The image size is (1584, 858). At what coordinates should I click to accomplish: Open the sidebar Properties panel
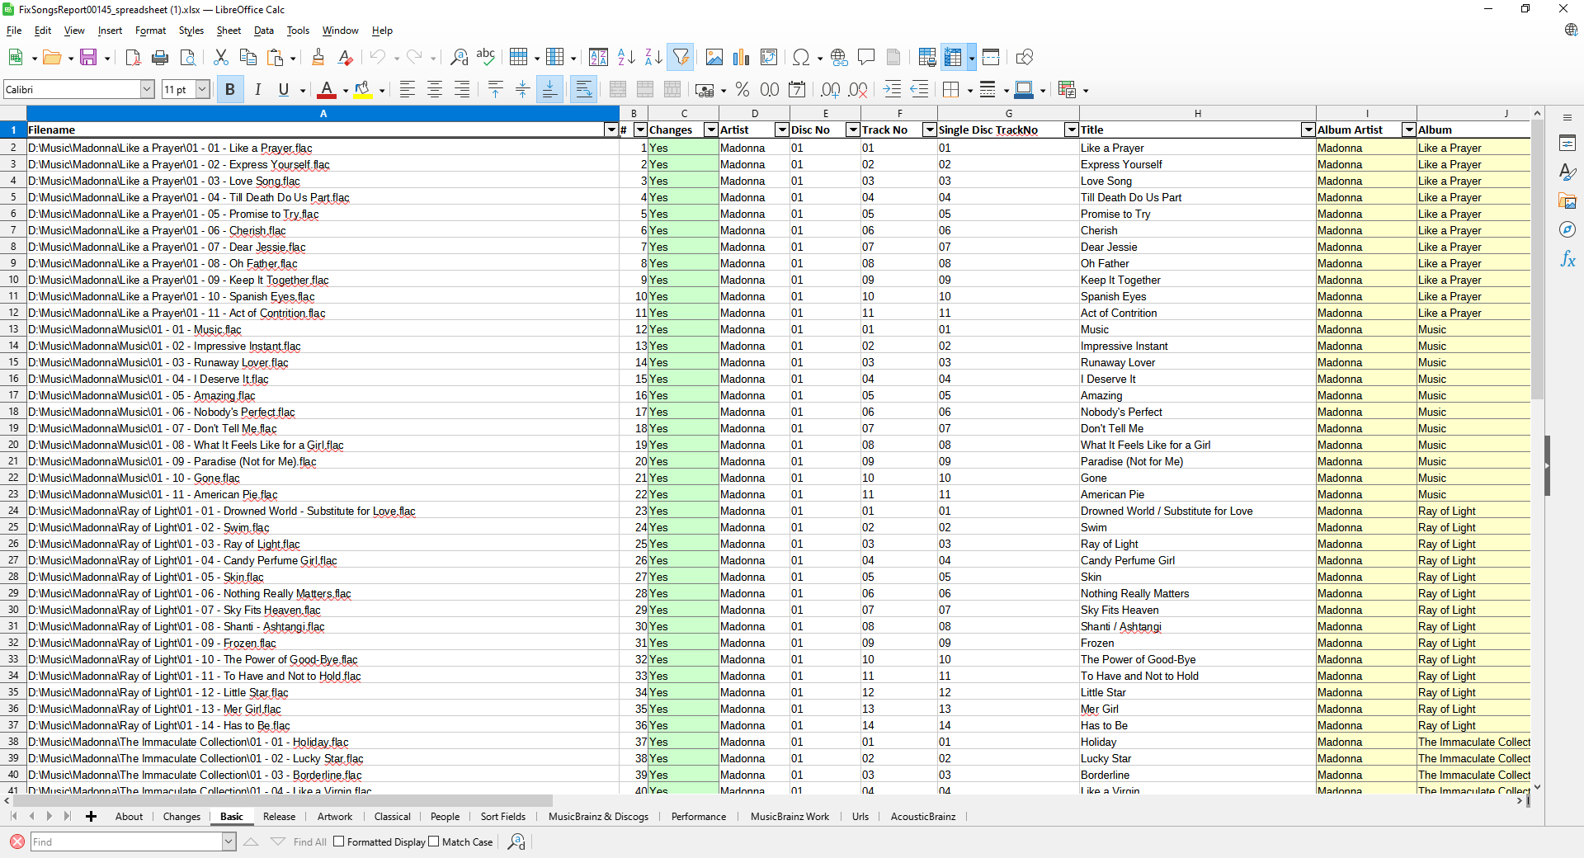tap(1567, 144)
